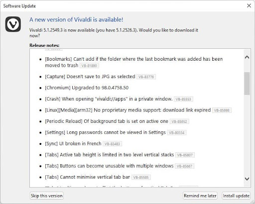Image resolution: width=255 pixels, height=204 pixels.
Task: Close the Software Update dialog
Action: point(249,5)
